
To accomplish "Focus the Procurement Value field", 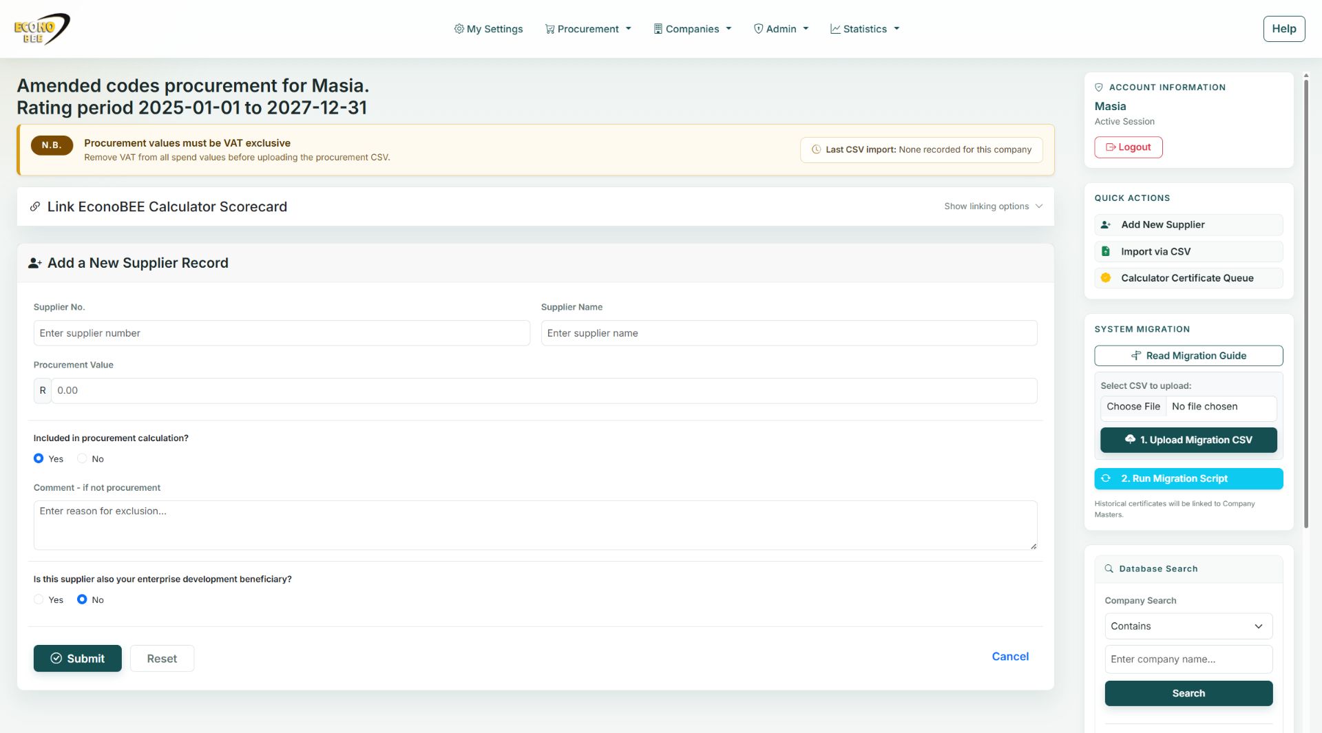I will click(544, 390).
